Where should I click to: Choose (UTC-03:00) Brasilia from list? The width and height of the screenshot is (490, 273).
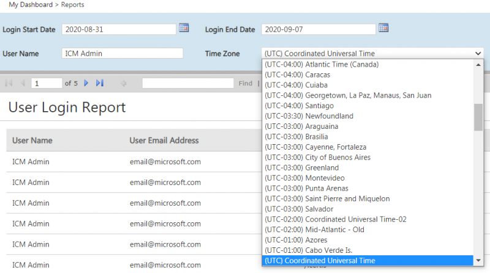point(296,137)
